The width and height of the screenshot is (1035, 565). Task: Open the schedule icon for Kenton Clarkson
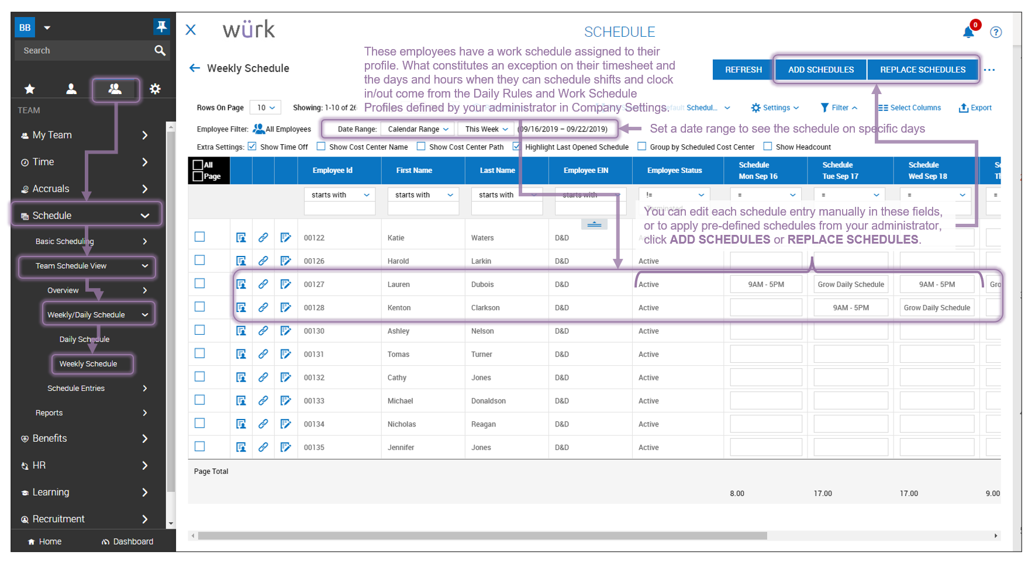point(241,307)
